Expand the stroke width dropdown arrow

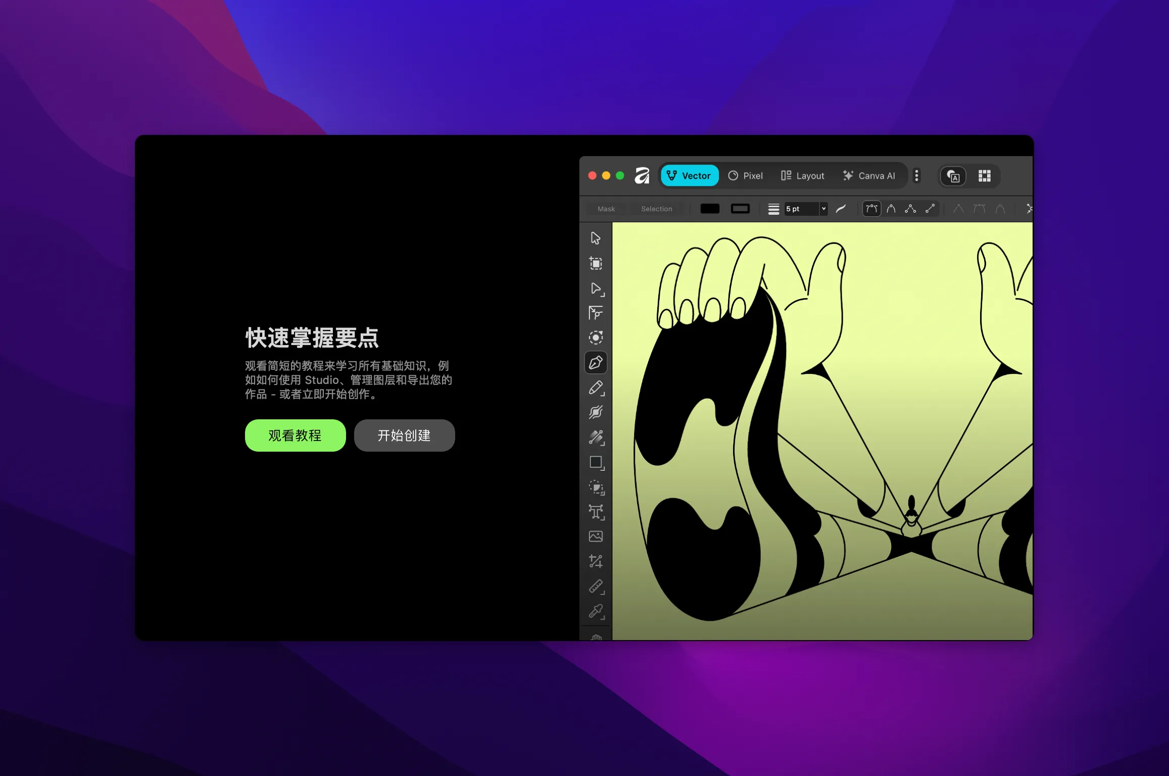(x=823, y=209)
